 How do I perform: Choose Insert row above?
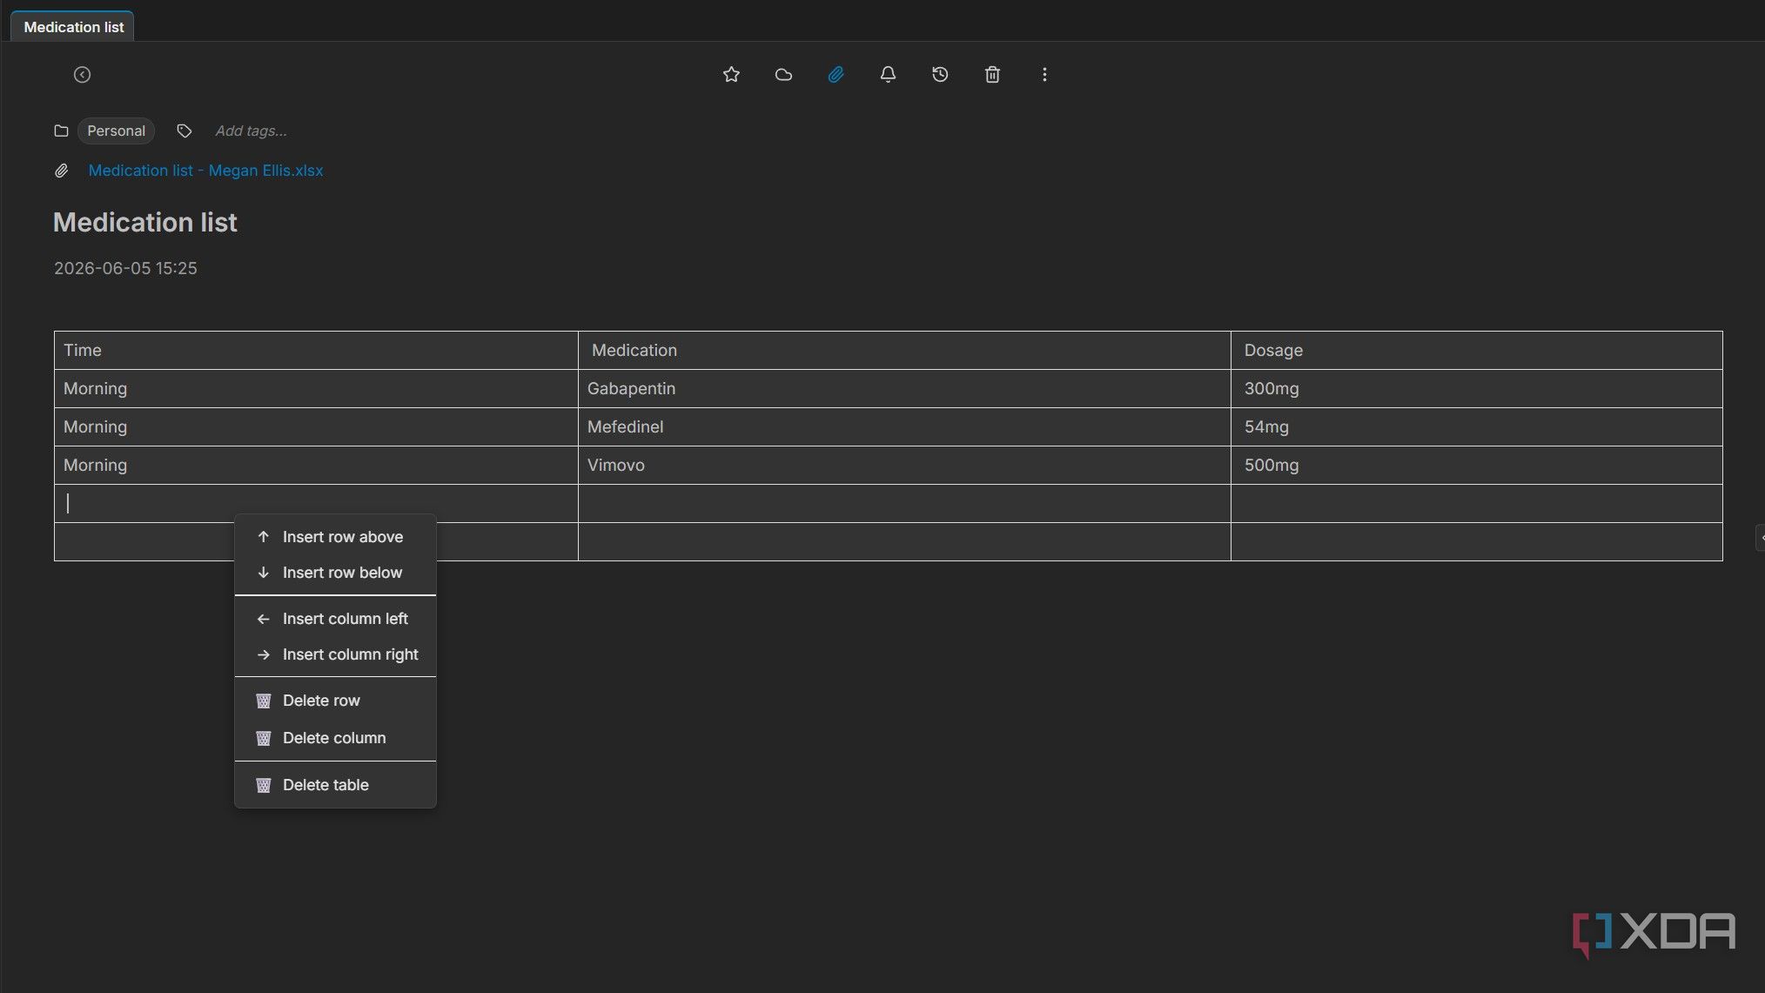point(335,537)
